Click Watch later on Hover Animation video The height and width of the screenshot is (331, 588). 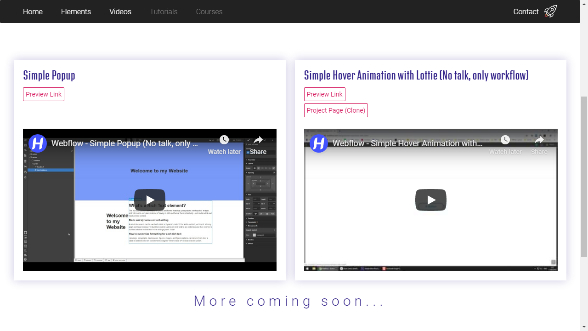tap(505, 145)
